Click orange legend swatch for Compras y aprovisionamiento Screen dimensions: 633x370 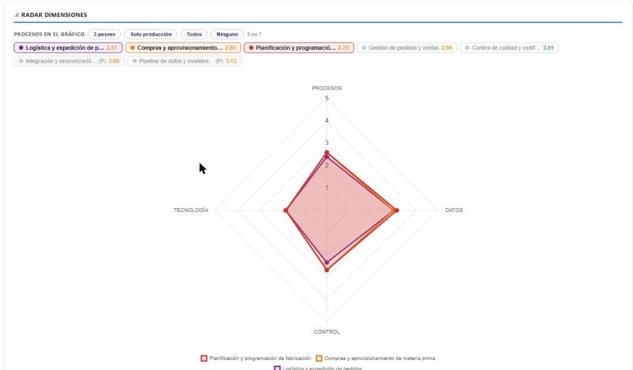click(319, 358)
